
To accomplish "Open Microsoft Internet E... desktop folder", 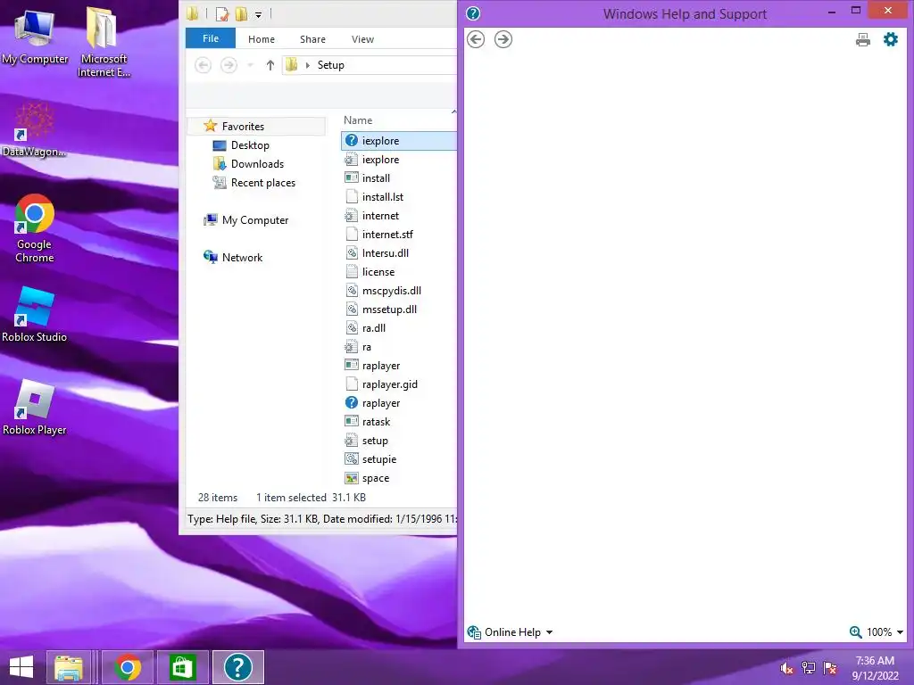I will [104, 42].
